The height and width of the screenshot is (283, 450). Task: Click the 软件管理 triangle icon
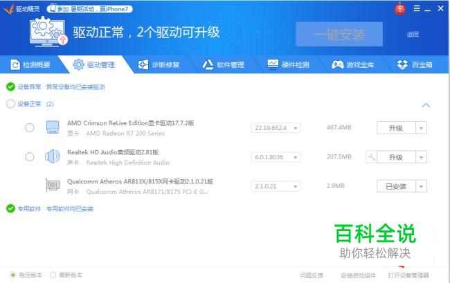tap(208, 64)
